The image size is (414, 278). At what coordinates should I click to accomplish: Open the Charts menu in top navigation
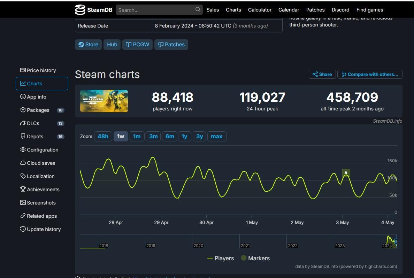[233, 10]
